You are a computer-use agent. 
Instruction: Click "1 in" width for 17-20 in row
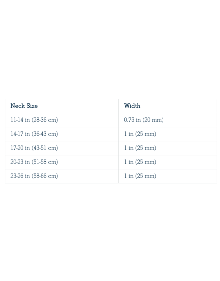tap(128, 148)
